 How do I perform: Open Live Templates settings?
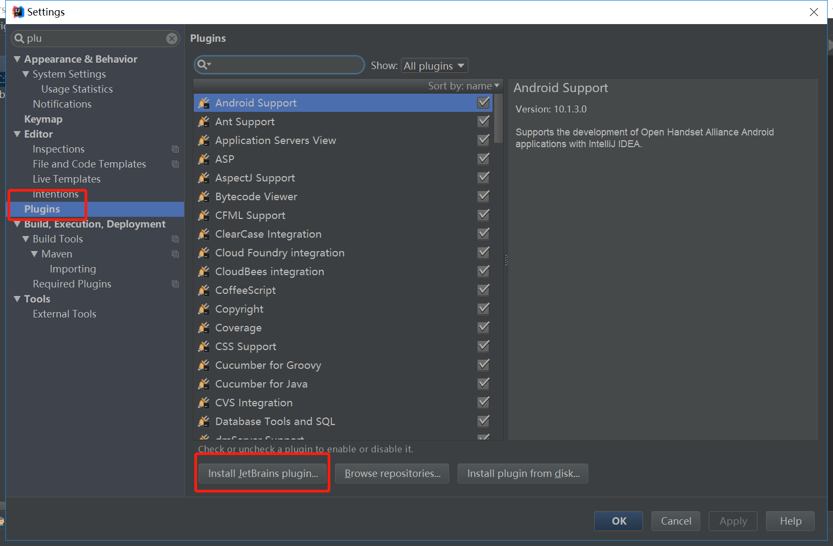pos(66,179)
